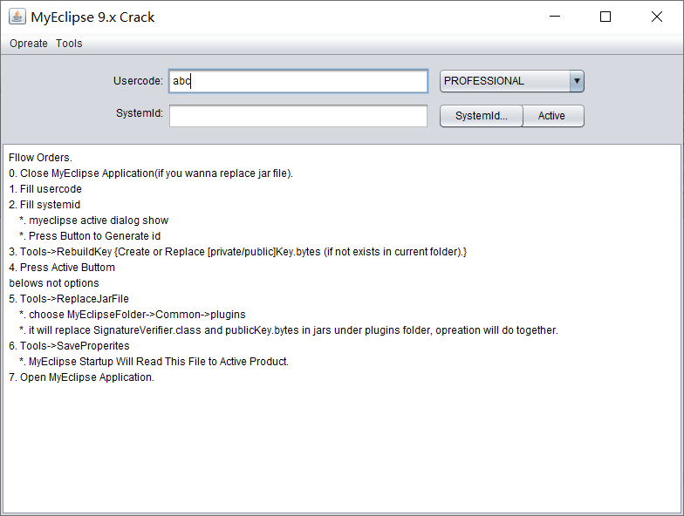Click the Active button

[x=552, y=116]
